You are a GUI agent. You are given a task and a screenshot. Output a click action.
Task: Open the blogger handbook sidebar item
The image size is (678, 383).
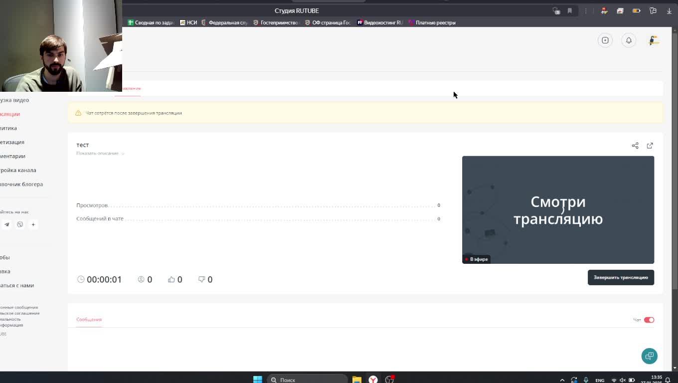[21, 184]
